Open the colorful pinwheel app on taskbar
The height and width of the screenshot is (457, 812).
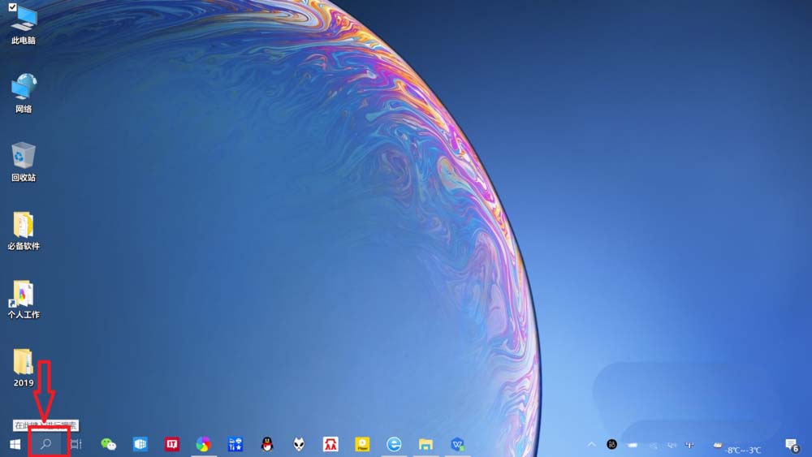pos(204,444)
